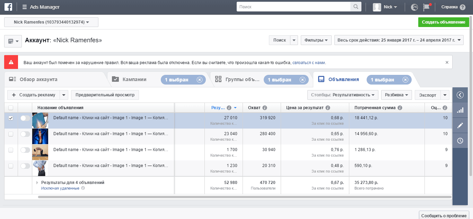Open the date range dropdown

point(399,40)
